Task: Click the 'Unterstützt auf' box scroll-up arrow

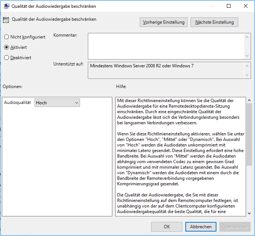Action: tap(247, 65)
